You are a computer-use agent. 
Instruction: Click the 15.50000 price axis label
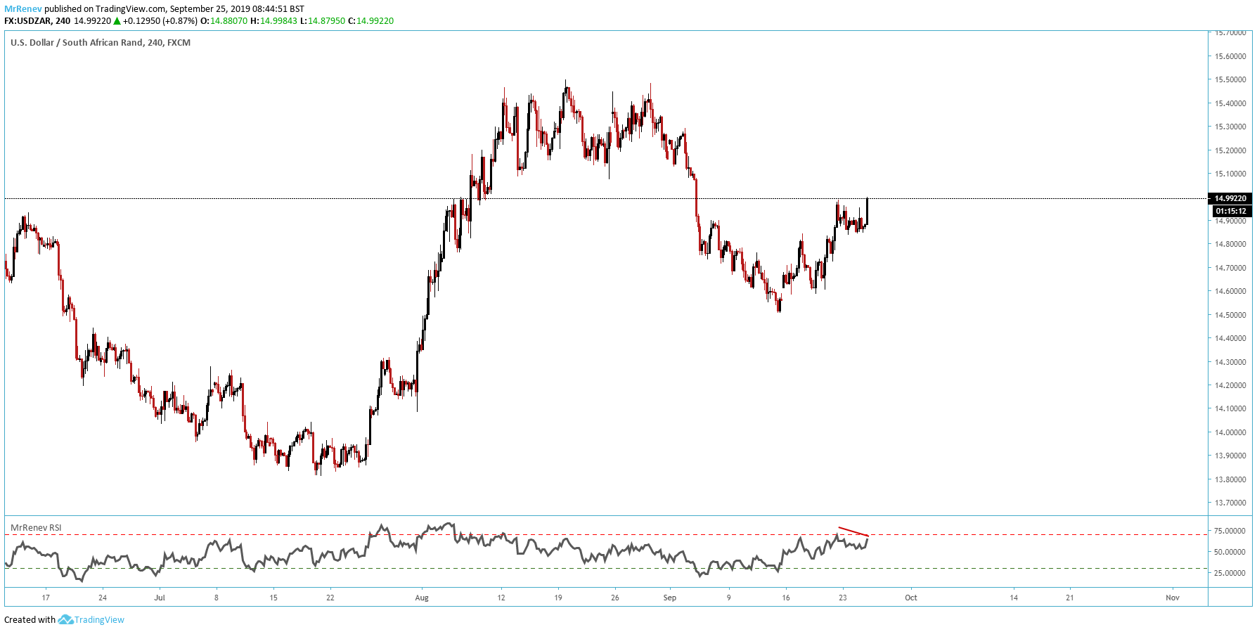[x=1230, y=79]
